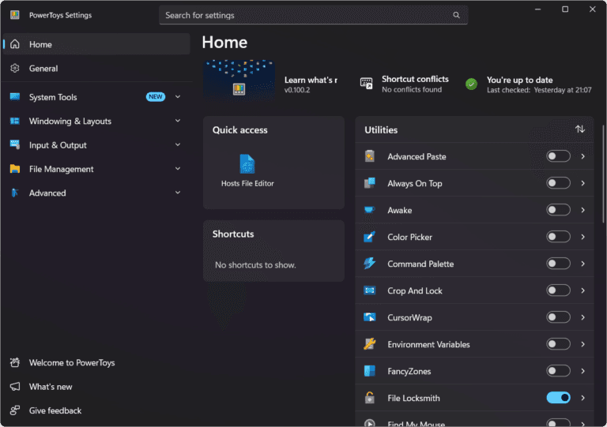Open Command Palette settings chevron
This screenshot has width=607, height=427.
[583, 264]
